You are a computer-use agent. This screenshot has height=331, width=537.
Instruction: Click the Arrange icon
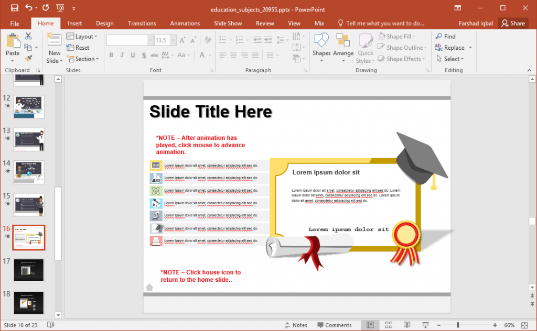point(343,47)
